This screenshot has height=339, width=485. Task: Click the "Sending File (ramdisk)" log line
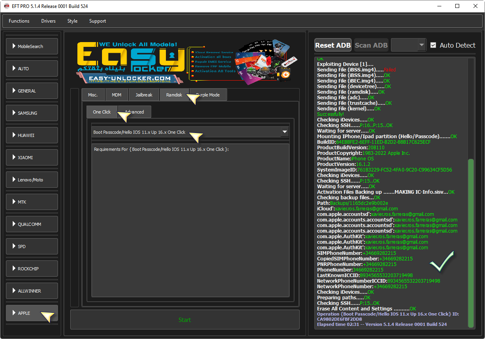coord(351,92)
